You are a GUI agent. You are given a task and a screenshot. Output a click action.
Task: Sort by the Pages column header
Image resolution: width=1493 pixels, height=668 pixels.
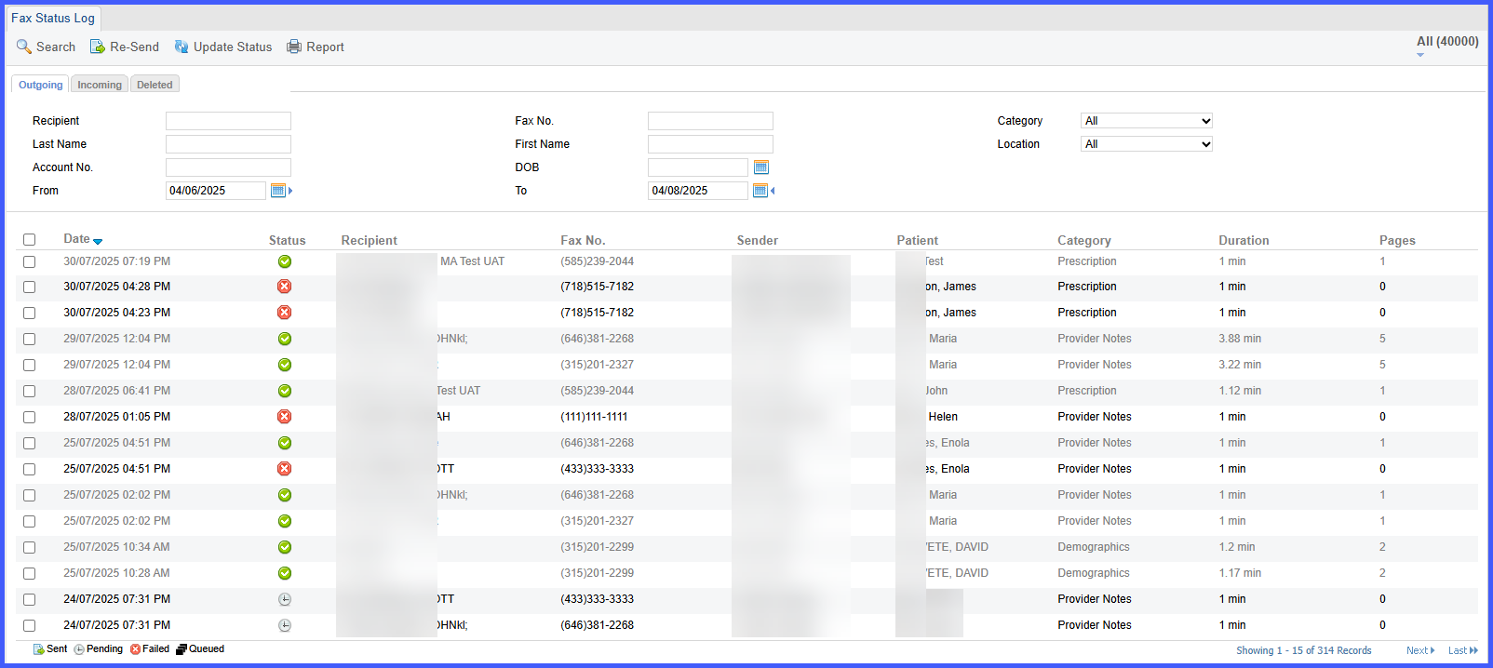[x=1397, y=240]
